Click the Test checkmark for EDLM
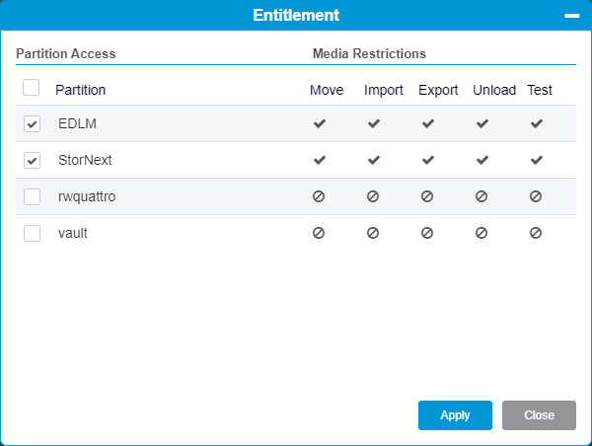592x446 pixels. click(x=536, y=124)
